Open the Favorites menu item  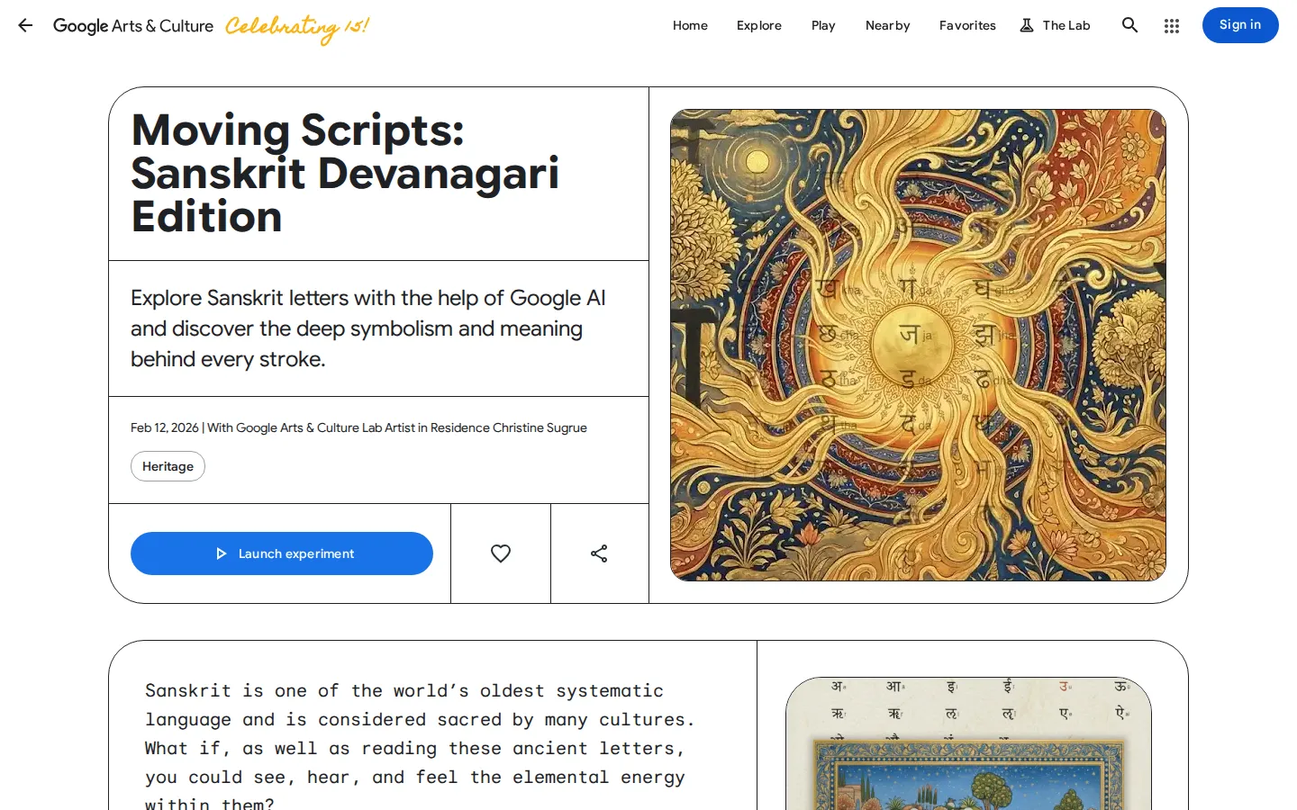967,25
